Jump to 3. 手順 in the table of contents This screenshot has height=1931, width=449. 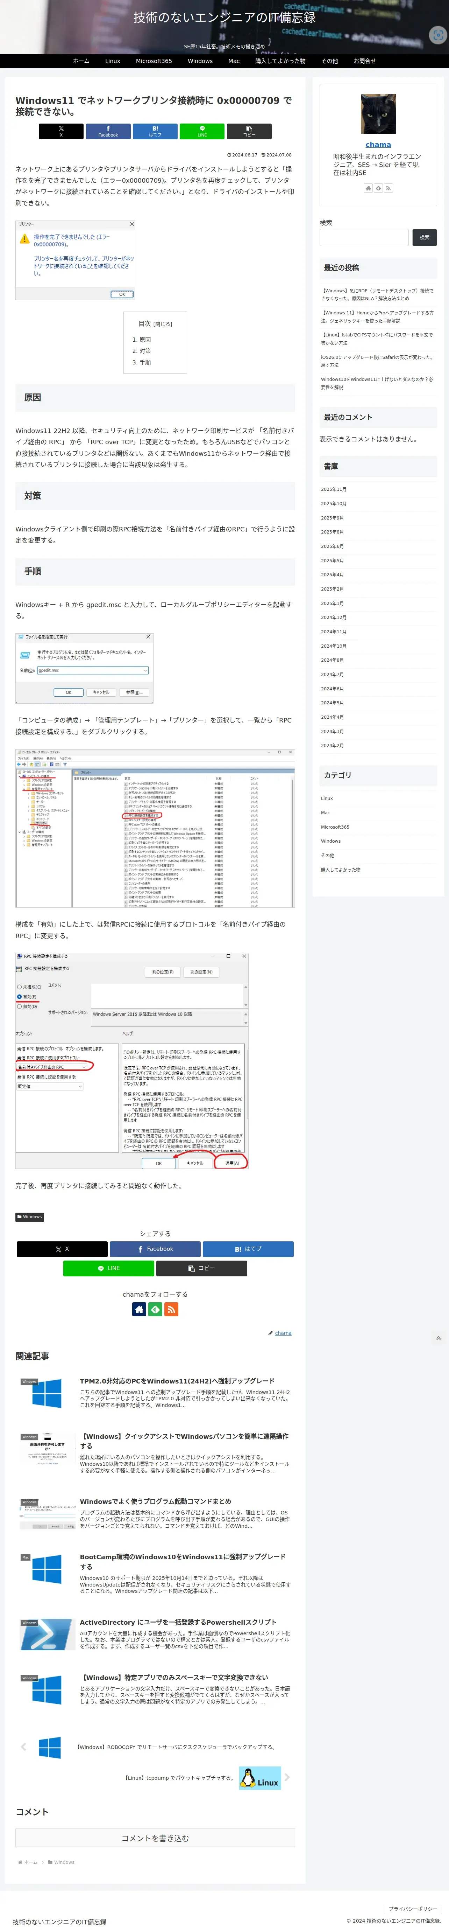(141, 362)
